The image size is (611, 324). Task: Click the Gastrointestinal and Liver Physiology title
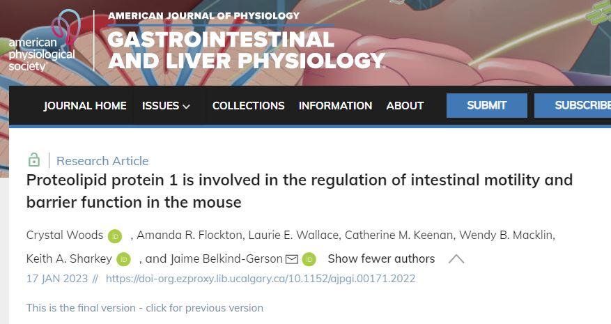[244, 50]
